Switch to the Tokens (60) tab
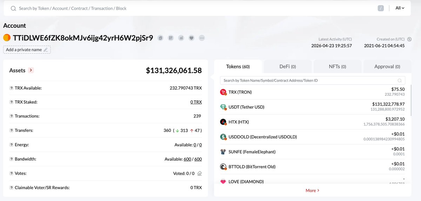The width and height of the screenshot is (421, 201). pyautogui.click(x=238, y=66)
